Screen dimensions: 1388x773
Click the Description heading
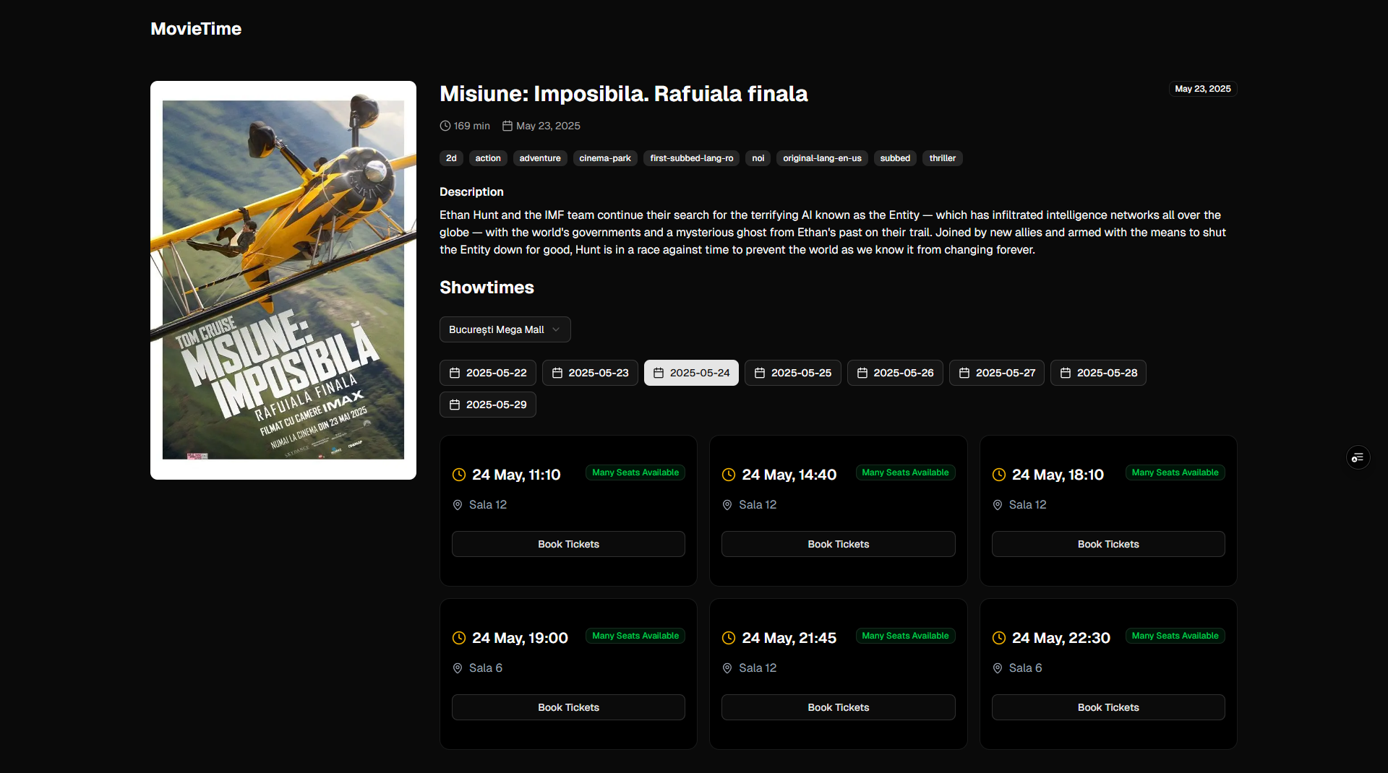click(471, 192)
